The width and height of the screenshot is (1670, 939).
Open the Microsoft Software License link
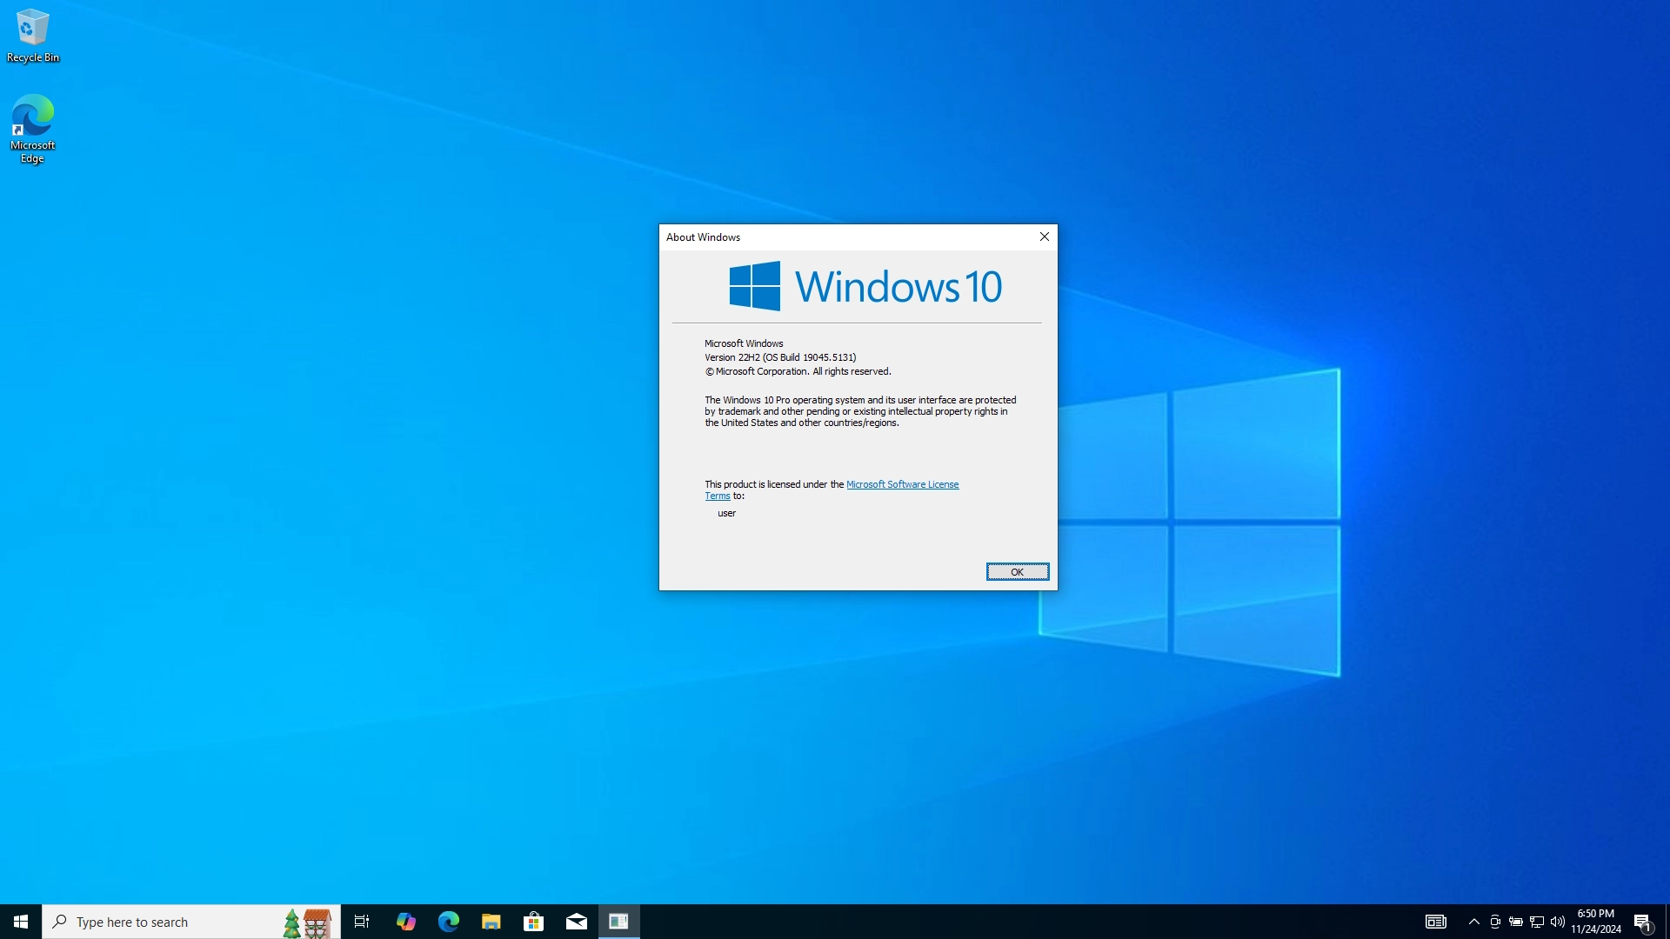tap(902, 485)
